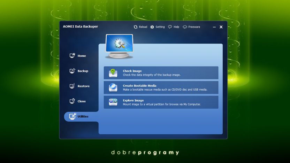
Task: Open the Setting text label
Action: (160, 27)
